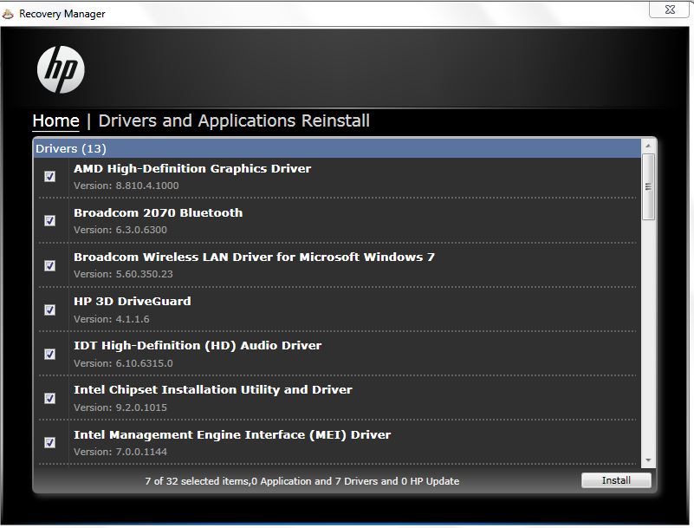Click the Recovery Manager title bar icon
This screenshot has height=528, width=694.
pyautogui.click(x=9, y=14)
